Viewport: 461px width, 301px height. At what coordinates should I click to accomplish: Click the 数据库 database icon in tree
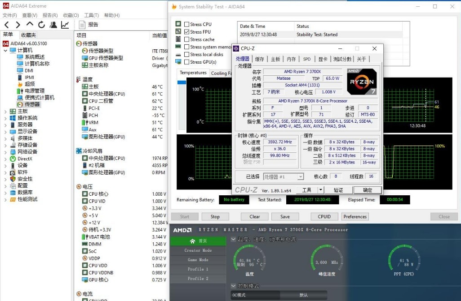pos(13,193)
